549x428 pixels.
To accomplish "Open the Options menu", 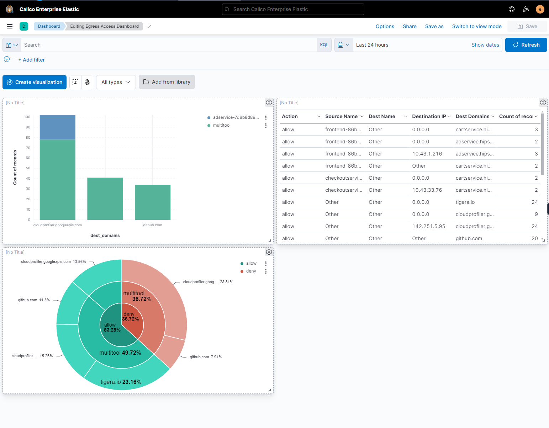I will pos(385,26).
